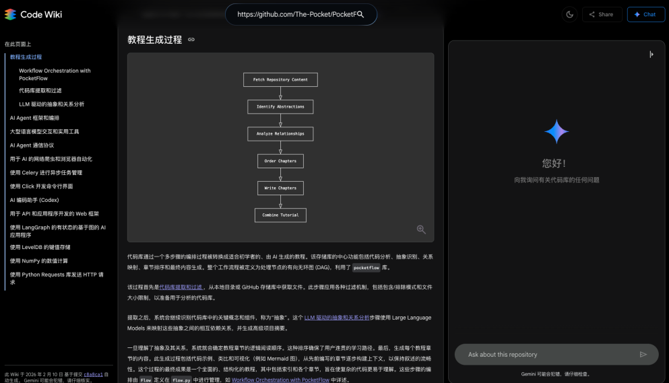Select 教程生成过程 in the sidebar
Viewport: 669px width, 383px height.
[26, 57]
